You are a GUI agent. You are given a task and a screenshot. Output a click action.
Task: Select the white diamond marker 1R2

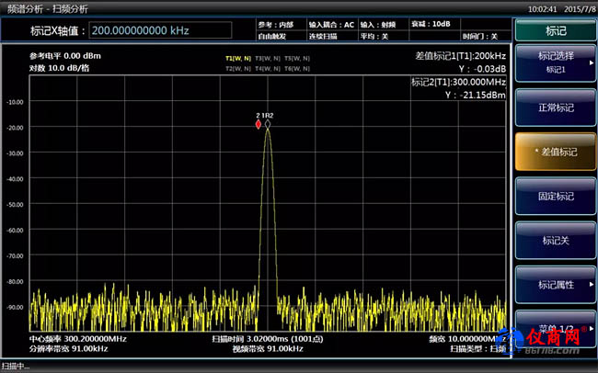coord(268,124)
